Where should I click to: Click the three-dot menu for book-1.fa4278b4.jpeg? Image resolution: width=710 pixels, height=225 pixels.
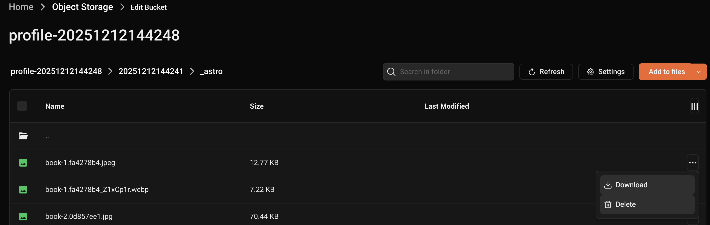[x=692, y=163]
